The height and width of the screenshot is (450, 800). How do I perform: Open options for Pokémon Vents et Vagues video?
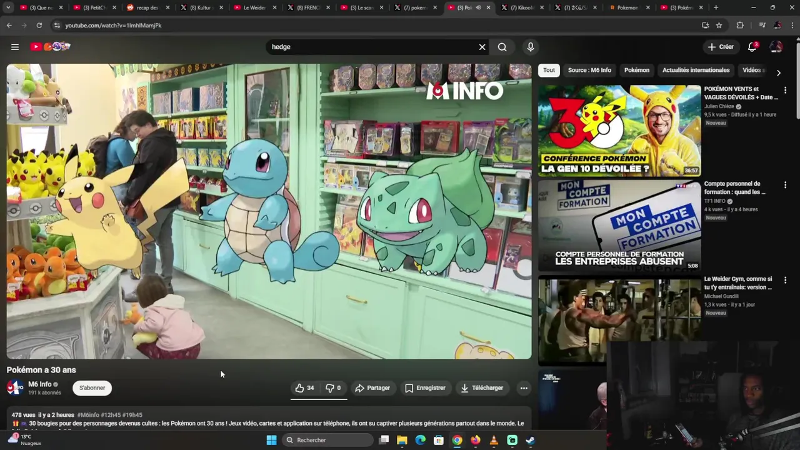785,90
